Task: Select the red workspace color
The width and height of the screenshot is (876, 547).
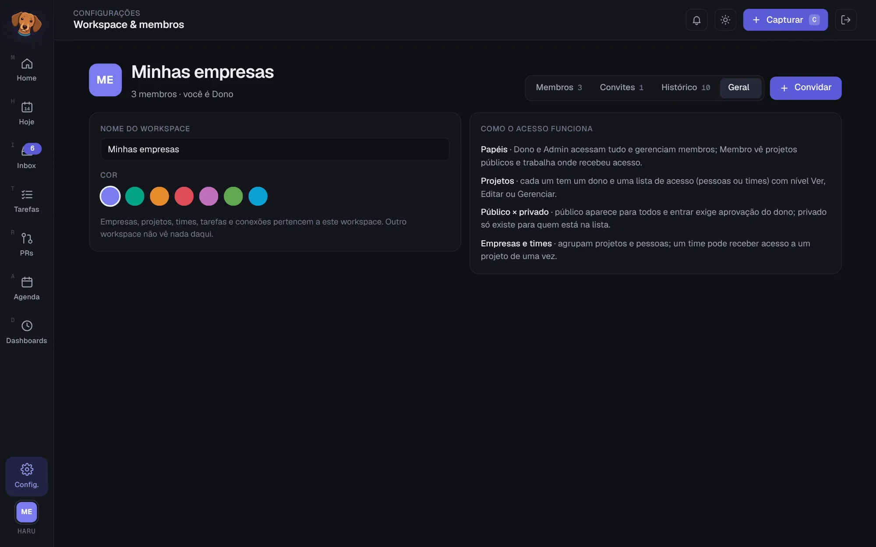Action: click(184, 196)
